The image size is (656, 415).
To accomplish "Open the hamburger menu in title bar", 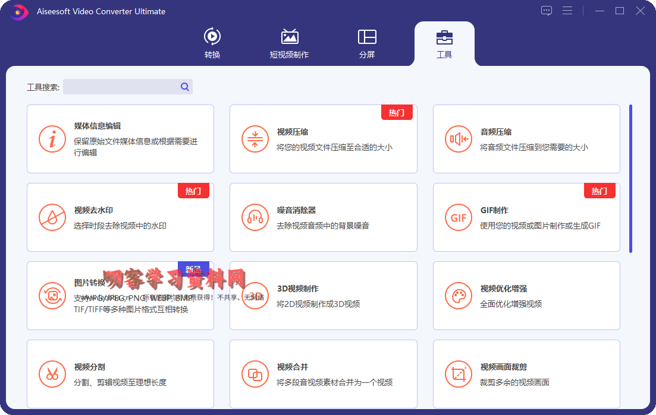I will pos(567,11).
